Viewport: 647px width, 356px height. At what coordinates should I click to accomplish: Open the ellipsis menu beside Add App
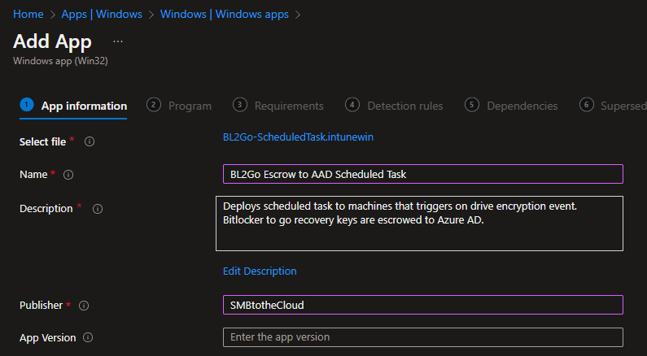click(x=118, y=41)
